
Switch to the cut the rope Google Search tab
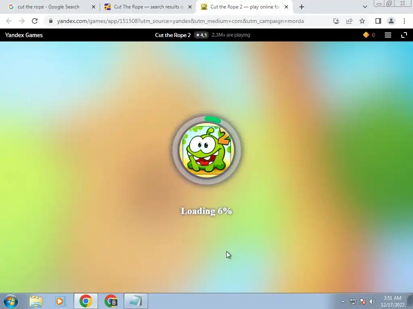48,7
